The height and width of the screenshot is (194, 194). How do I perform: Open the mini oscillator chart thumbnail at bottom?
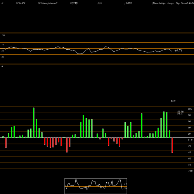(x=96, y=186)
